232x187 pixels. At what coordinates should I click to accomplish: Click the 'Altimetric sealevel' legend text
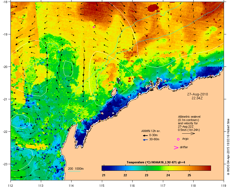point(189,117)
